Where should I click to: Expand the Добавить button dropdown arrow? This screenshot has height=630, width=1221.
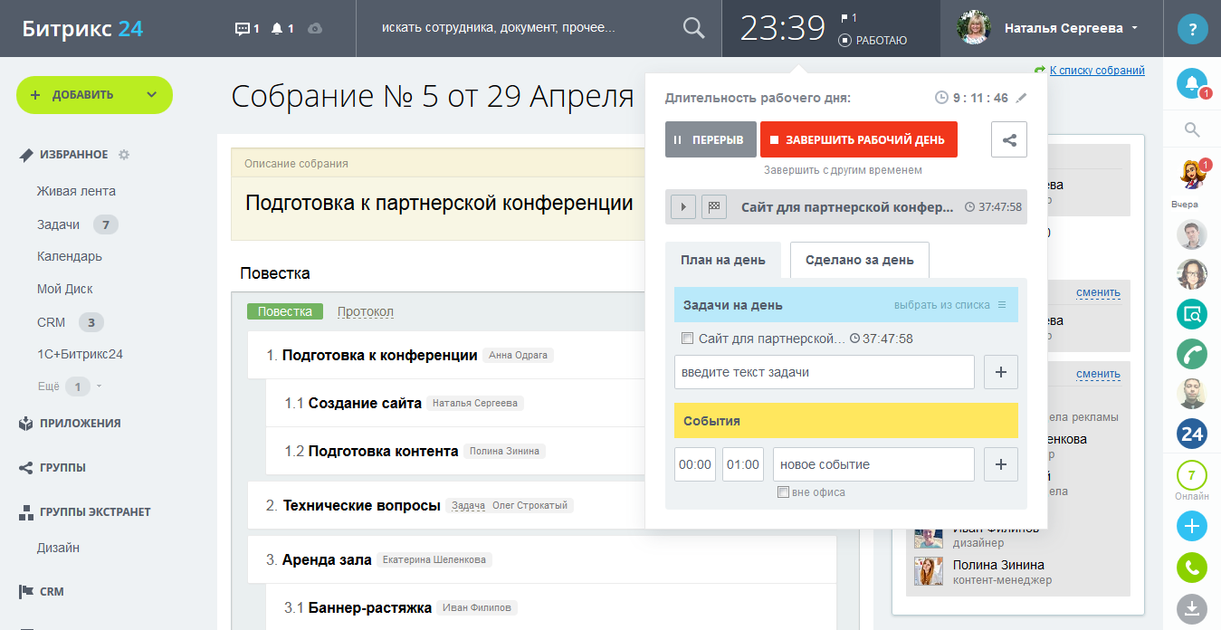tap(151, 94)
